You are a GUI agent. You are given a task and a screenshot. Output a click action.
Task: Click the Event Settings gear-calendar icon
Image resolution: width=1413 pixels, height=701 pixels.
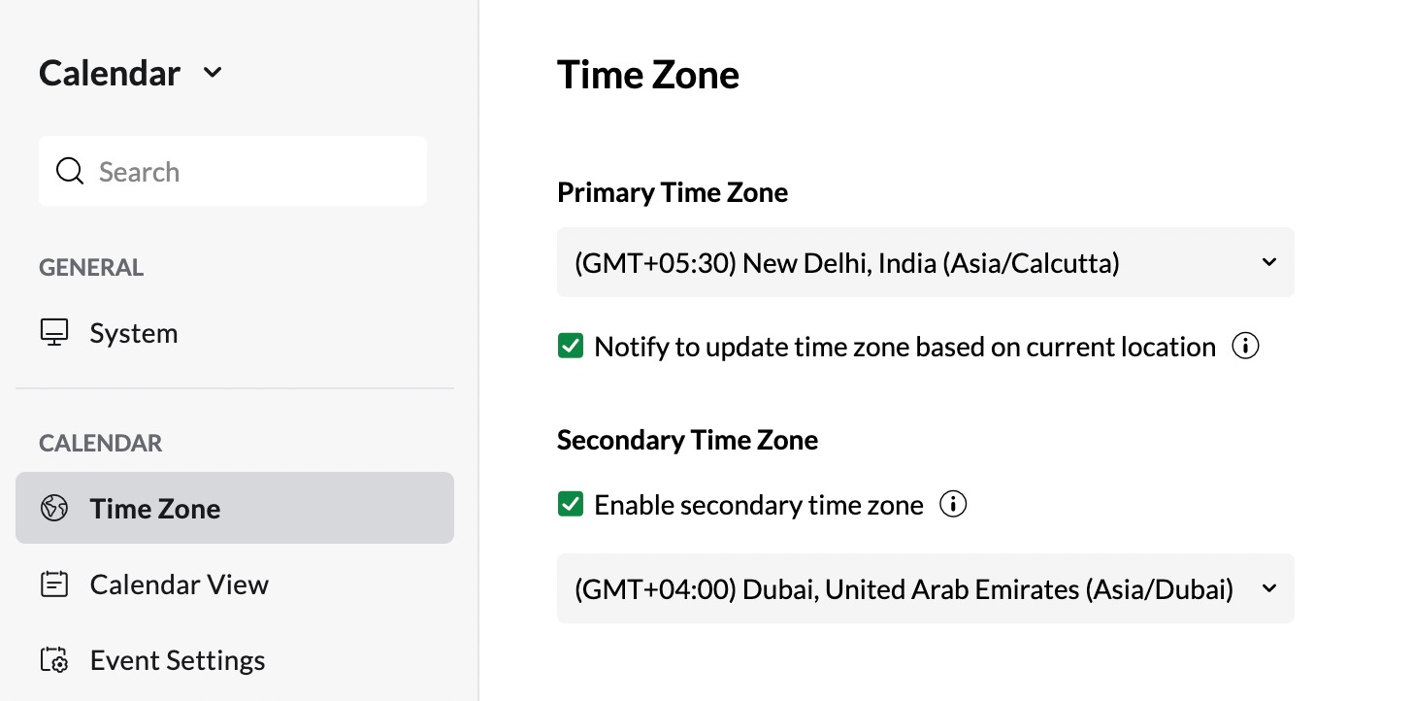pos(54,660)
